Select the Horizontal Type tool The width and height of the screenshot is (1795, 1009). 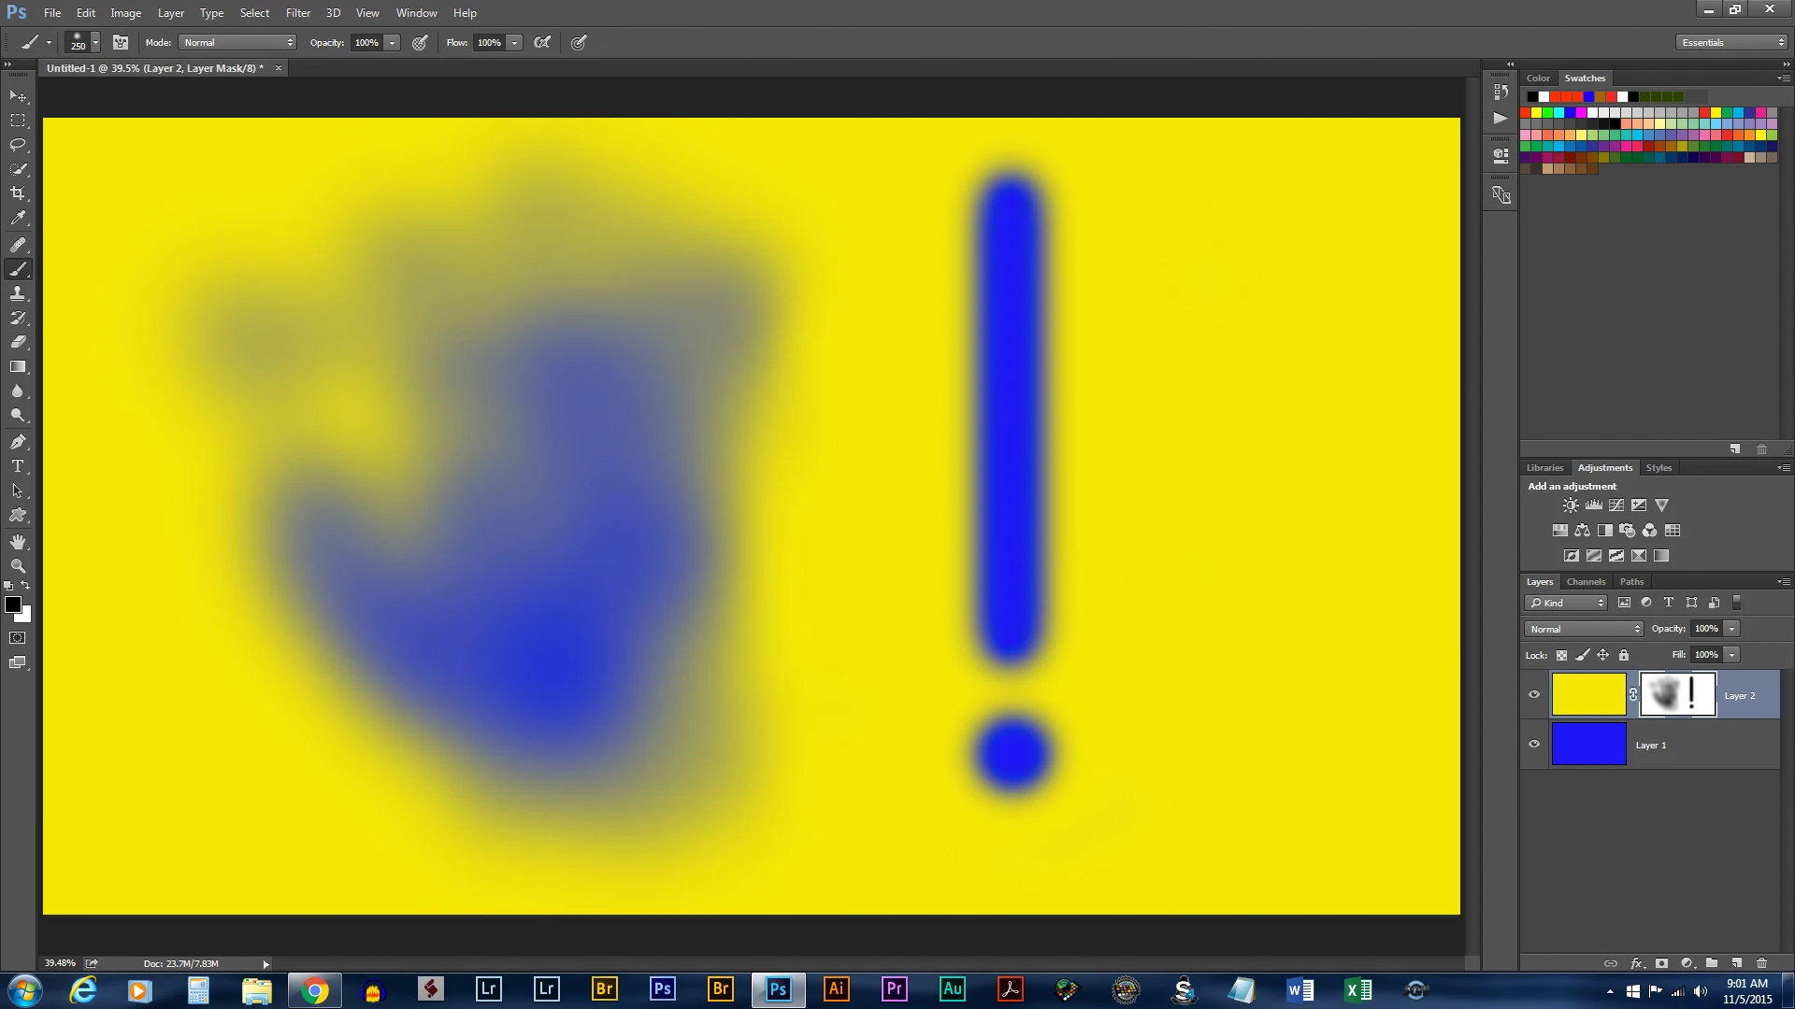(x=18, y=466)
